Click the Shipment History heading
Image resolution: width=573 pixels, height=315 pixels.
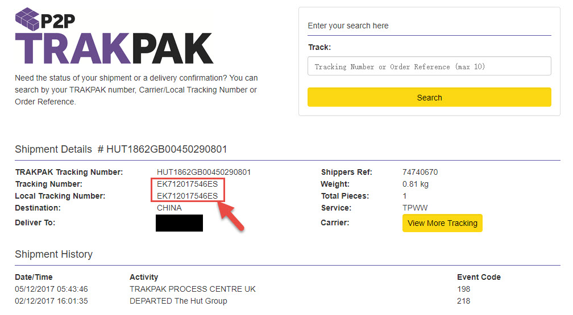[x=53, y=254]
